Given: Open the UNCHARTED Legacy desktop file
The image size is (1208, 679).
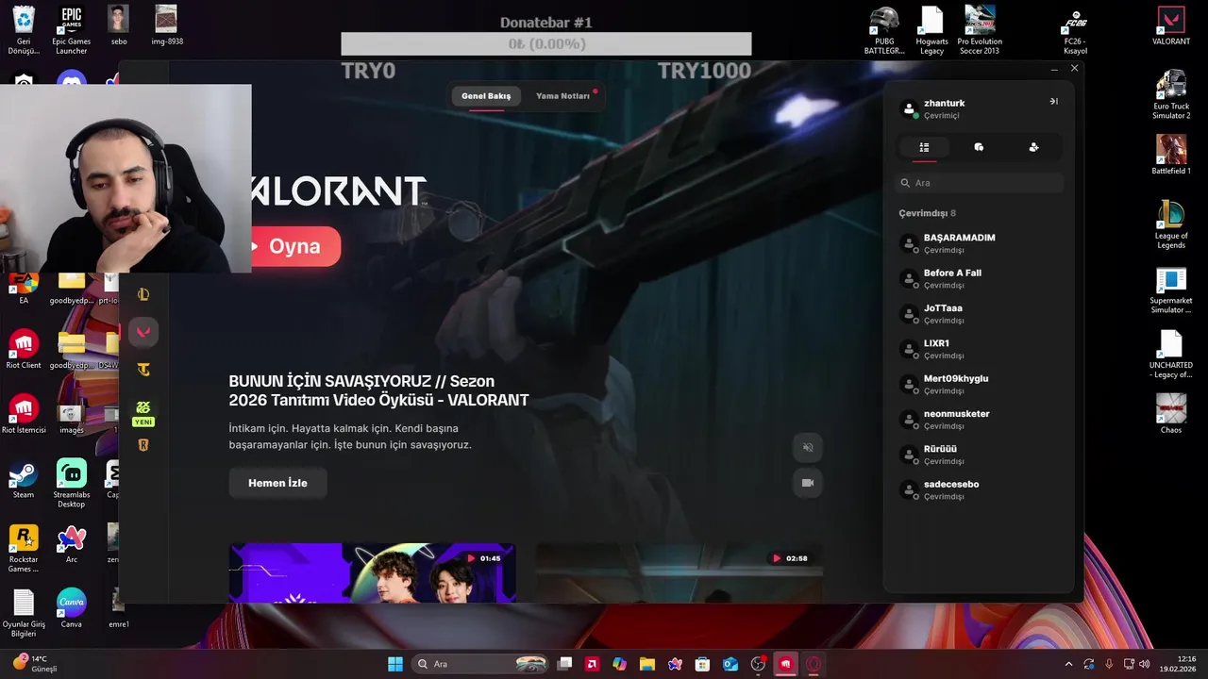Looking at the screenshot, I should pos(1171,355).
